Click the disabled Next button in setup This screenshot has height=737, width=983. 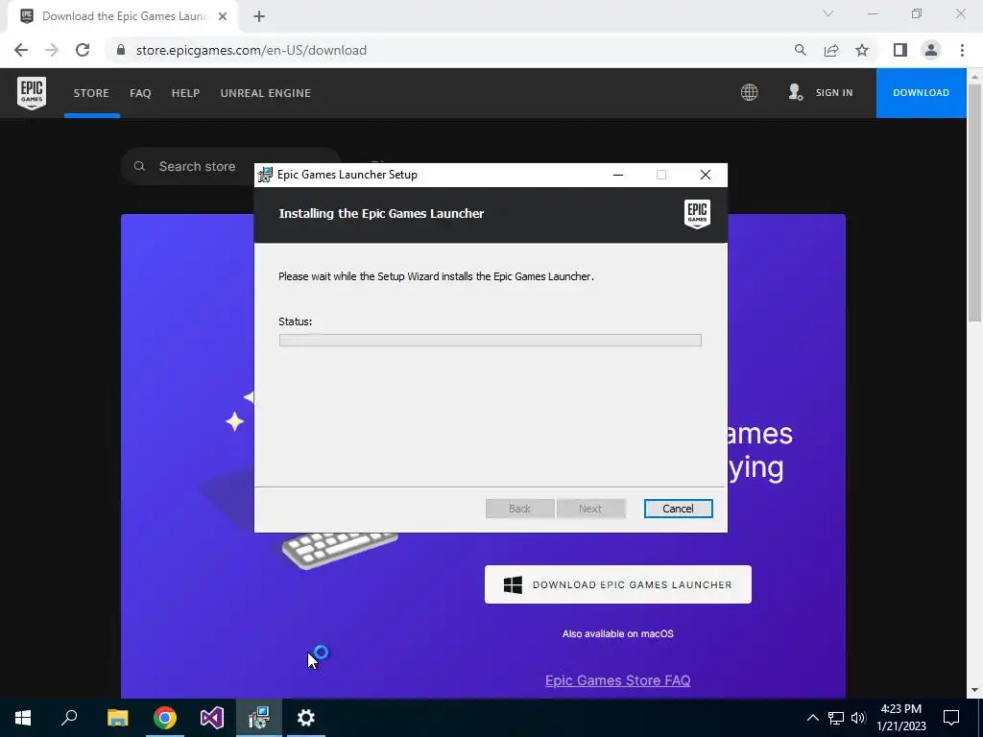point(590,509)
